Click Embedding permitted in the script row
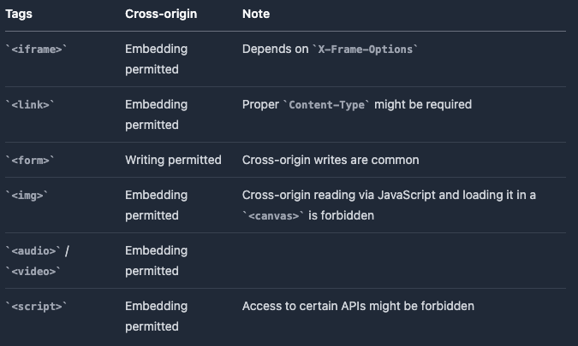 [156, 315]
